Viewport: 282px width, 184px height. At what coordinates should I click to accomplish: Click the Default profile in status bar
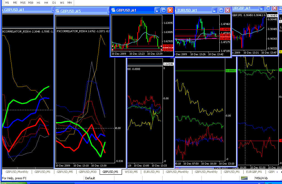90,178
